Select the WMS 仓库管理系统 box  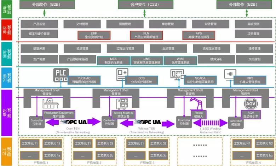179,60
